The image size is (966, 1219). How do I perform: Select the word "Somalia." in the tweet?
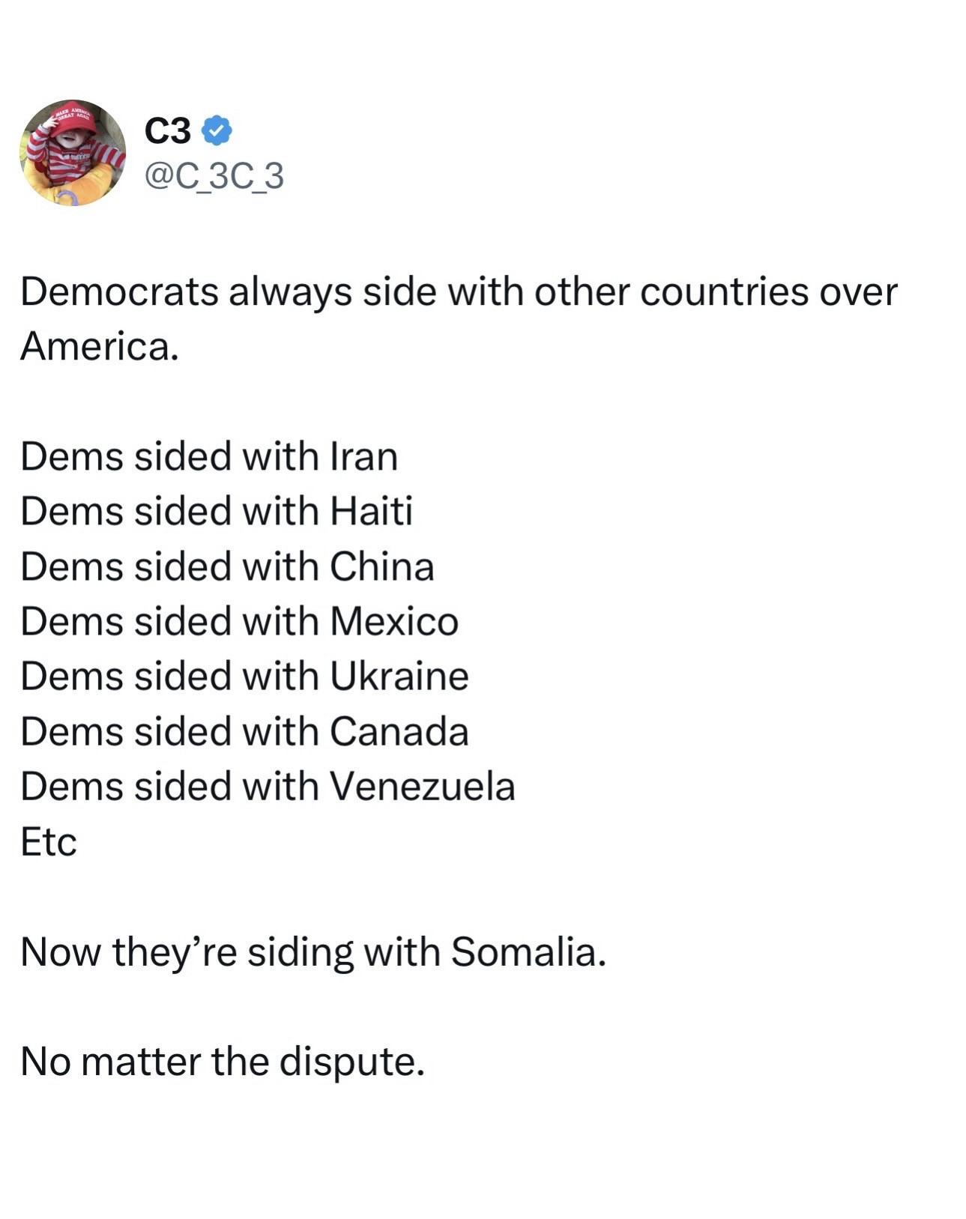[x=528, y=952]
